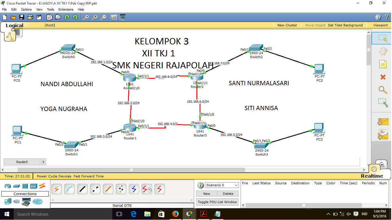Viewport: 392px width, 220px height.
Task: Click the New scenario button
Action: [206, 194]
